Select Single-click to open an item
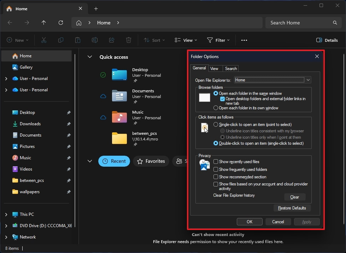 point(216,124)
